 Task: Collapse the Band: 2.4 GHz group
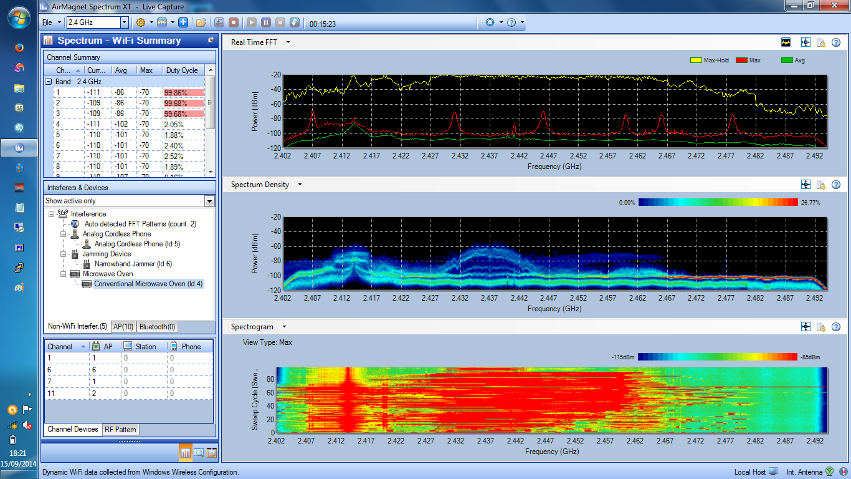pyautogui.click(x=48, y=82)
